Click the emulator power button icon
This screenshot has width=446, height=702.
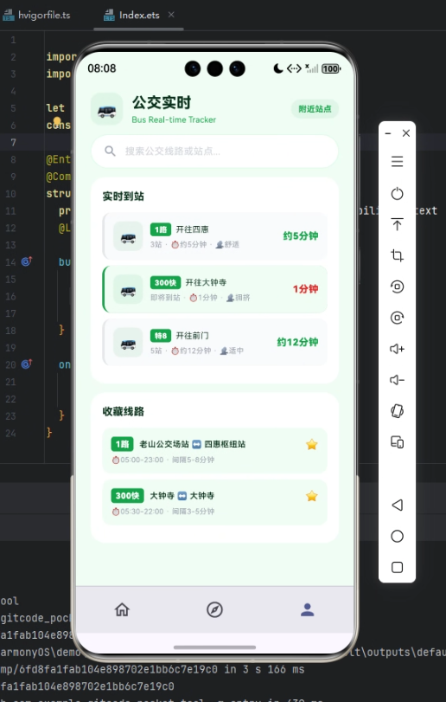pyautogui.click(x=397, y=193)
